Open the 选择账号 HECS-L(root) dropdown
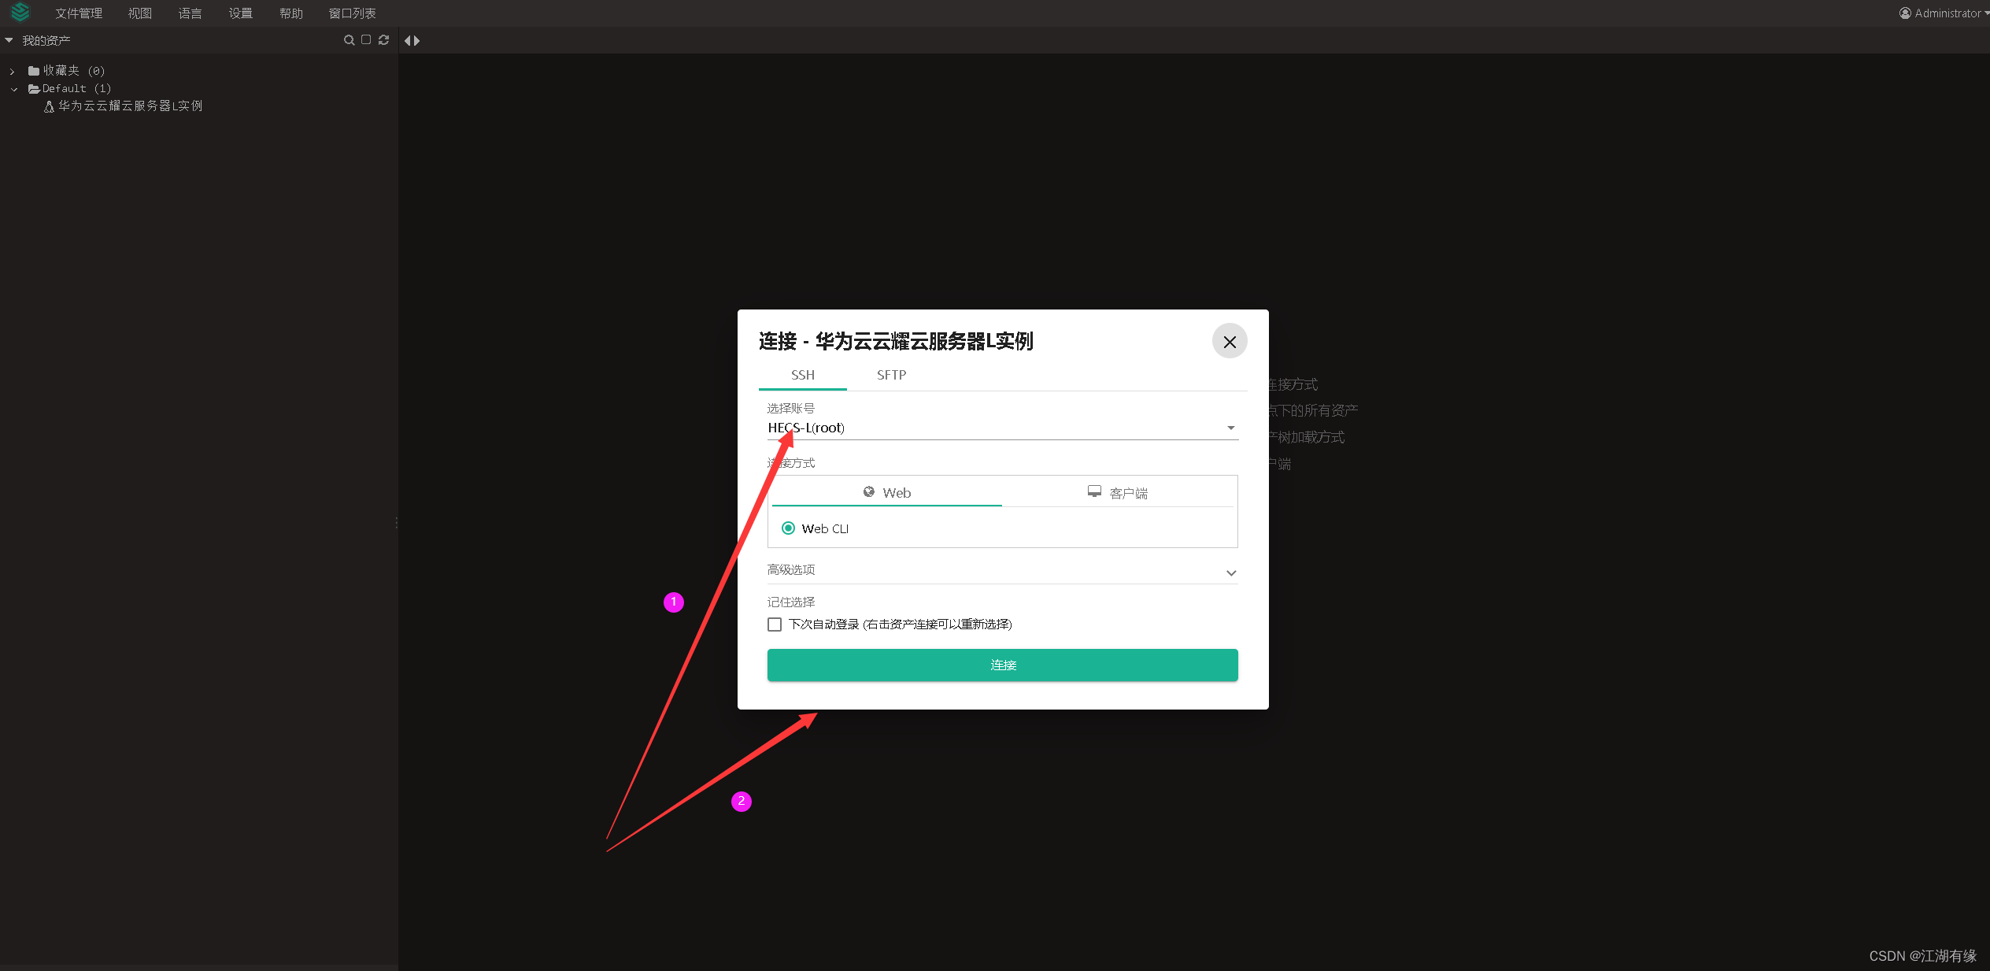Viewport: 1990px width, 971px height. (x=1002, y=428)
